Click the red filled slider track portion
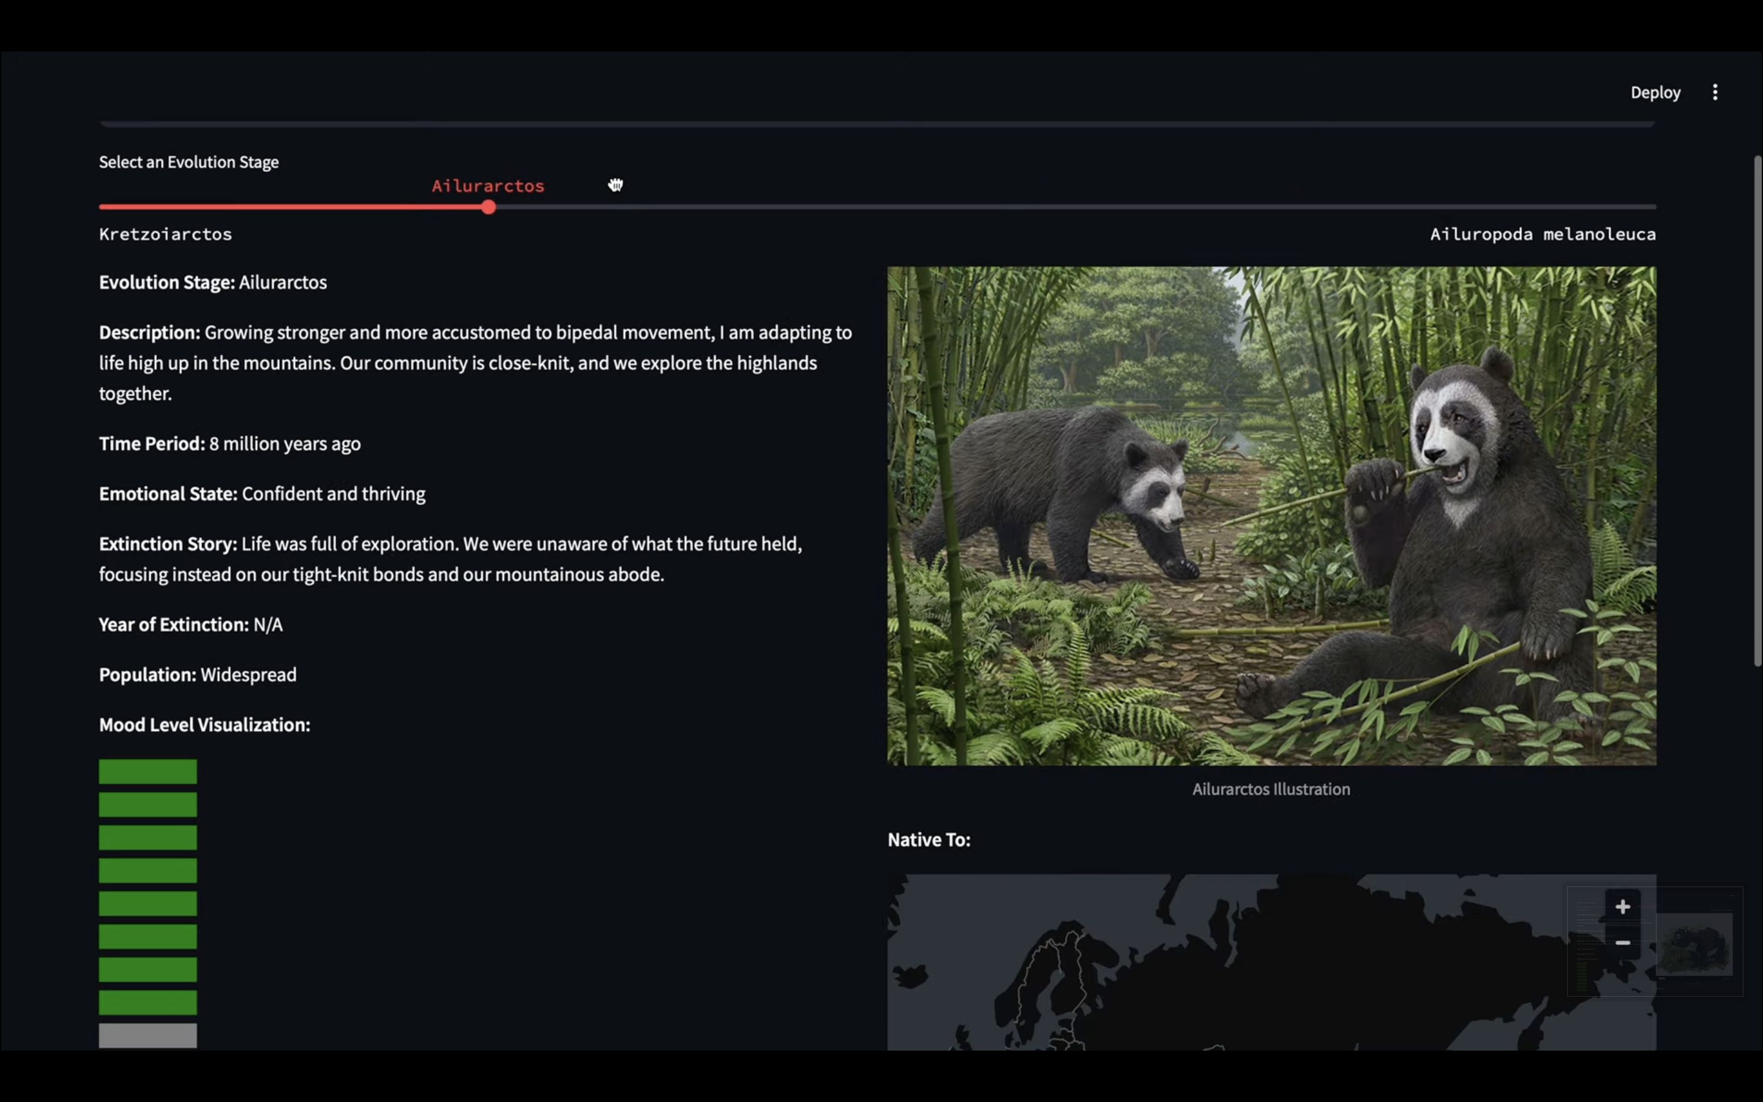The height and width of the screenshot is (1102, 1763). [291, 207]
